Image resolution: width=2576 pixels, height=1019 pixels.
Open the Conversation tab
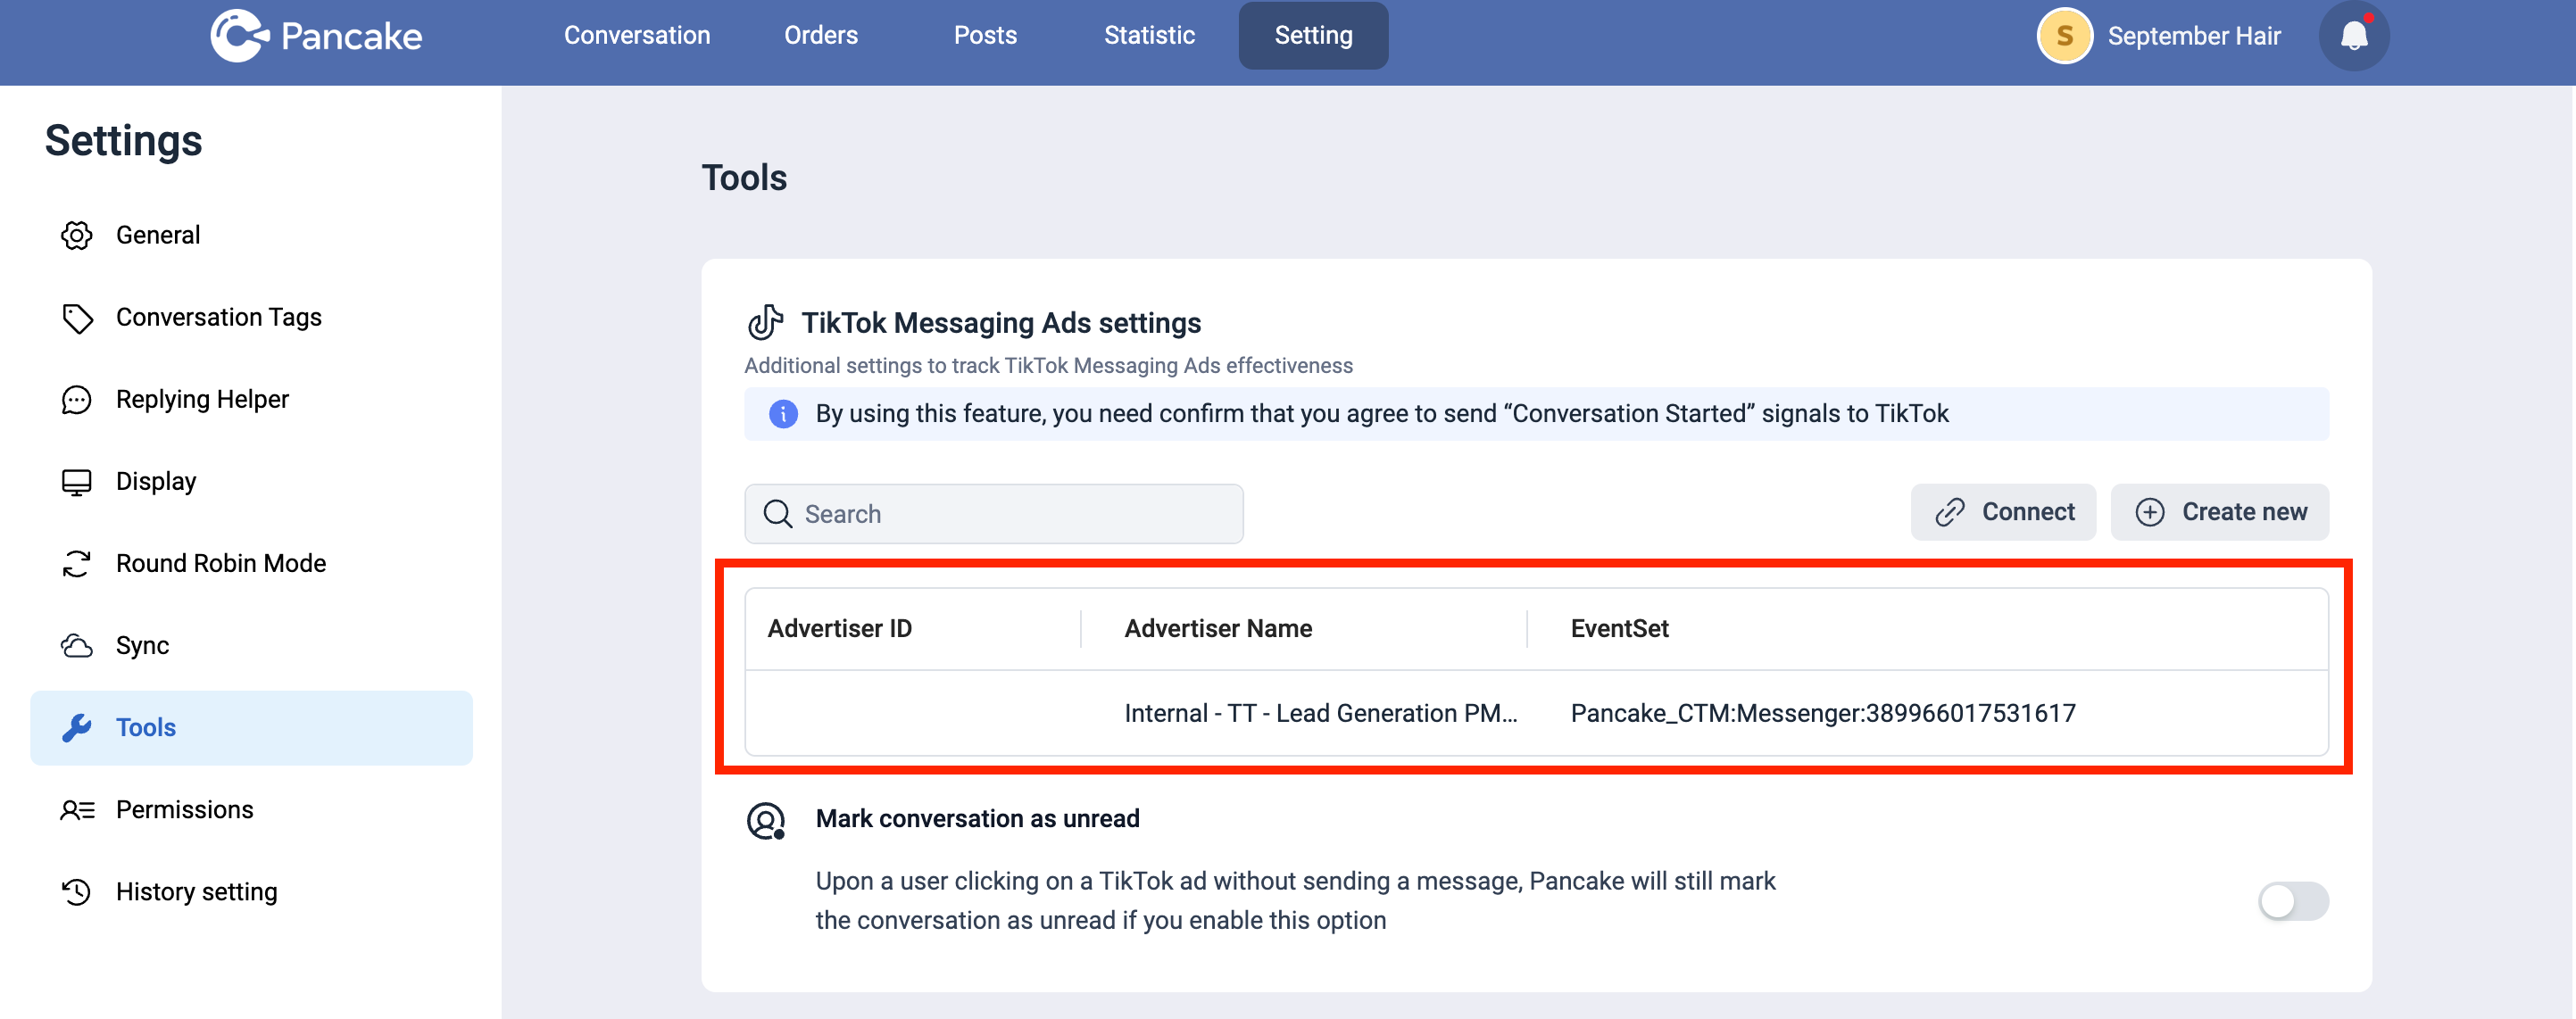pyautogui.click(x=637, y=35)
